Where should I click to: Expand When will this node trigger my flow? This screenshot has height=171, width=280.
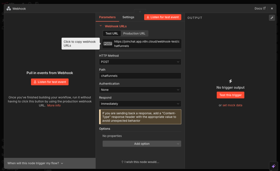(35, 163)
